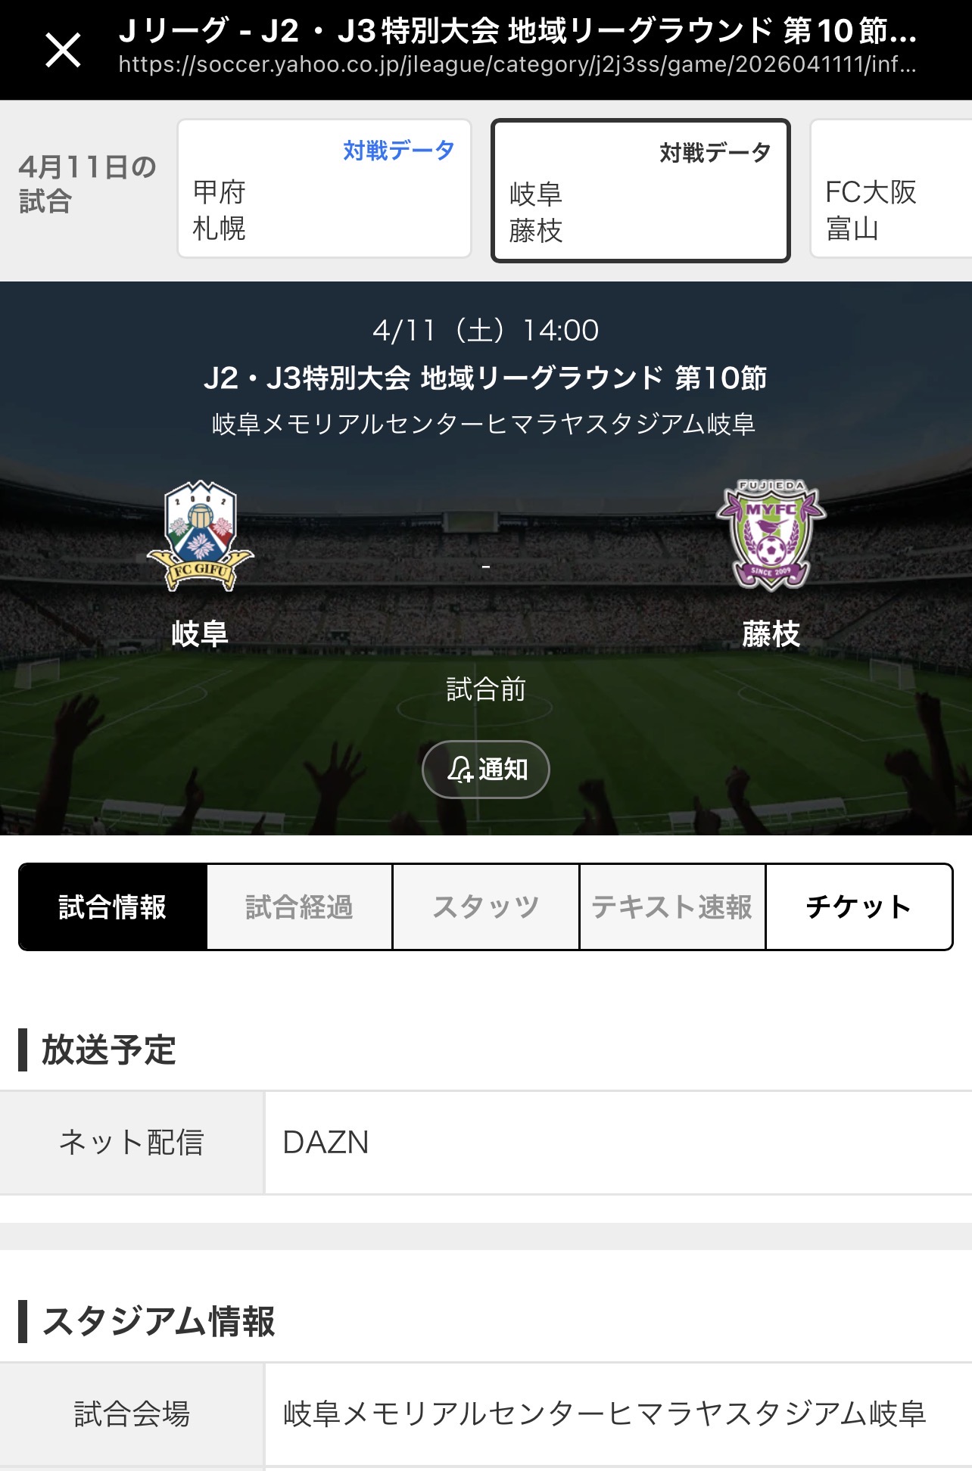Tap the stadium name under the competition title
This screenshot has width=972, height=1471.
(484, 424)
